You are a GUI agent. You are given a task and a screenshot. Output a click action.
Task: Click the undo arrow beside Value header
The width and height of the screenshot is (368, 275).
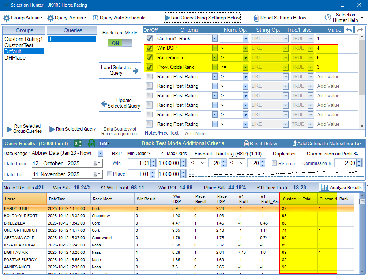(x=349, y=30)
